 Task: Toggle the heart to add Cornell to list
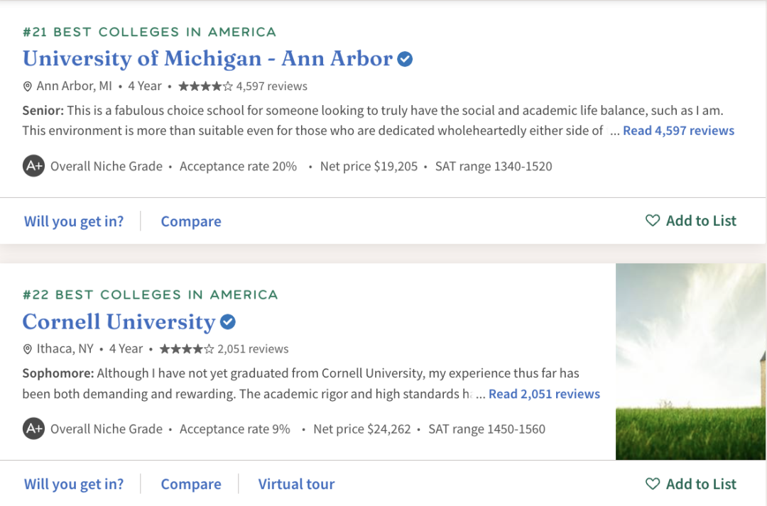tap(652, 484)
